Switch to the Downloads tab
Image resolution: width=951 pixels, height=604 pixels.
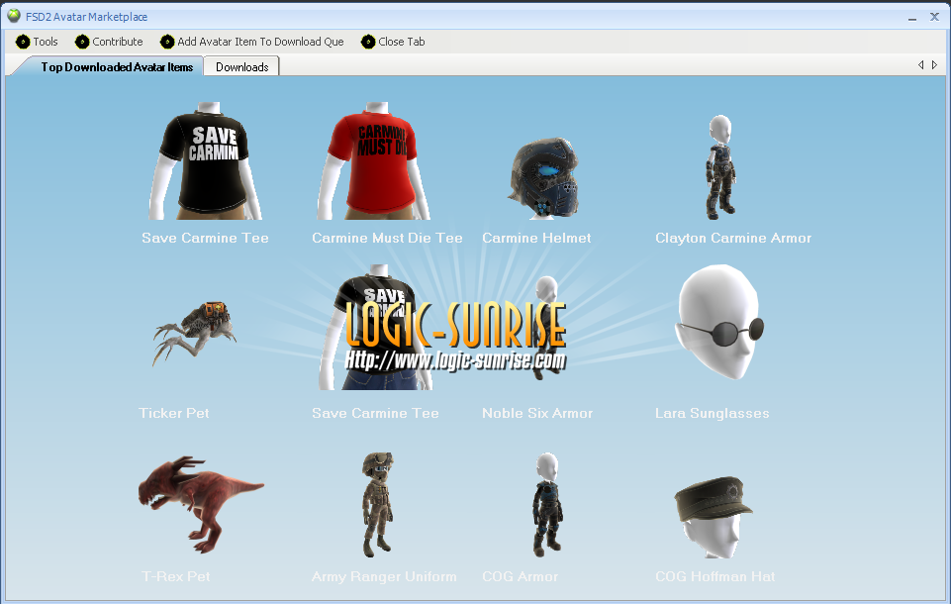click(x=242, y=66)
